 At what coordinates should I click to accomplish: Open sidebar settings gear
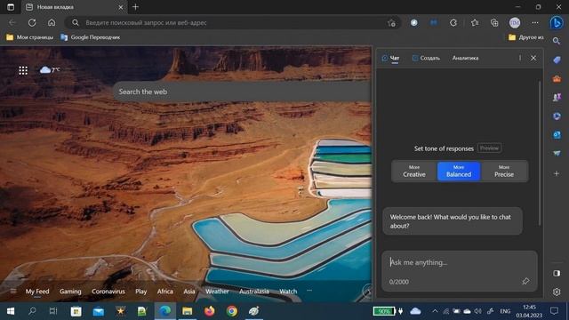coord(557,292)
